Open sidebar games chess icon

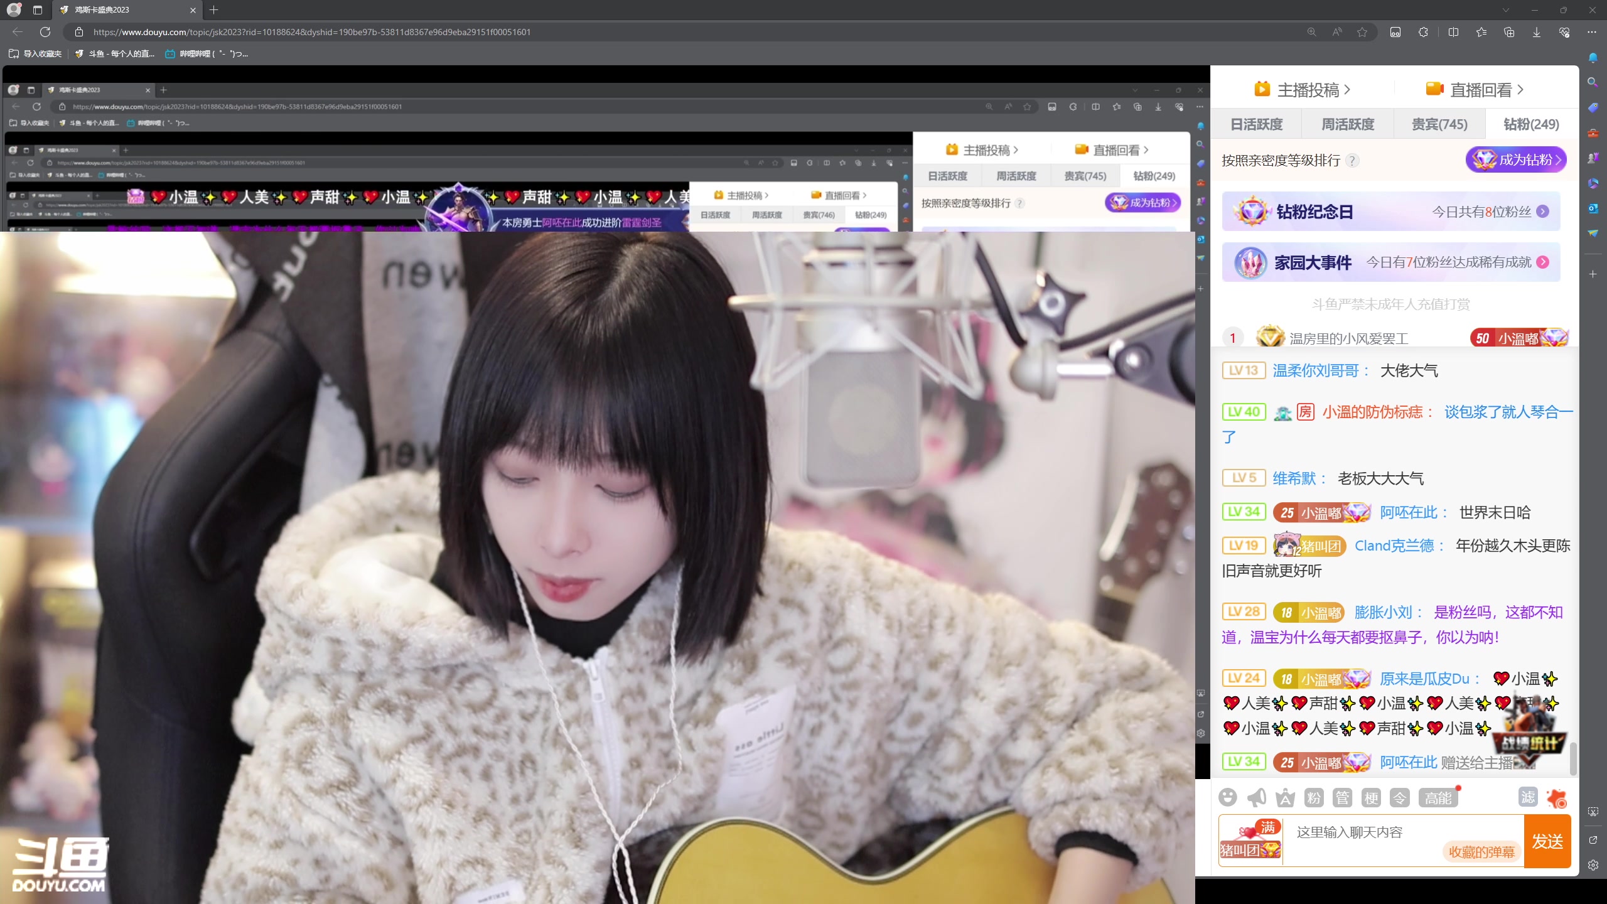coord(1593,158)
